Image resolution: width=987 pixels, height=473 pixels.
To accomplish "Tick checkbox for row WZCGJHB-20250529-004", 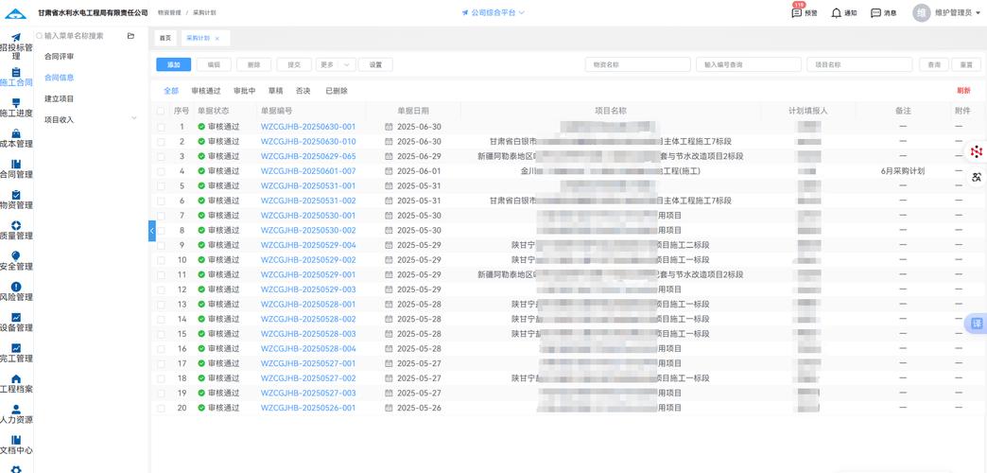I will (x=161, y=245).
